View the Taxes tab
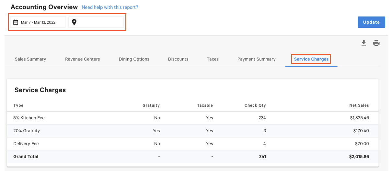Image resolution: width=392 pixels, height=174 pixels. pos(213,59)
